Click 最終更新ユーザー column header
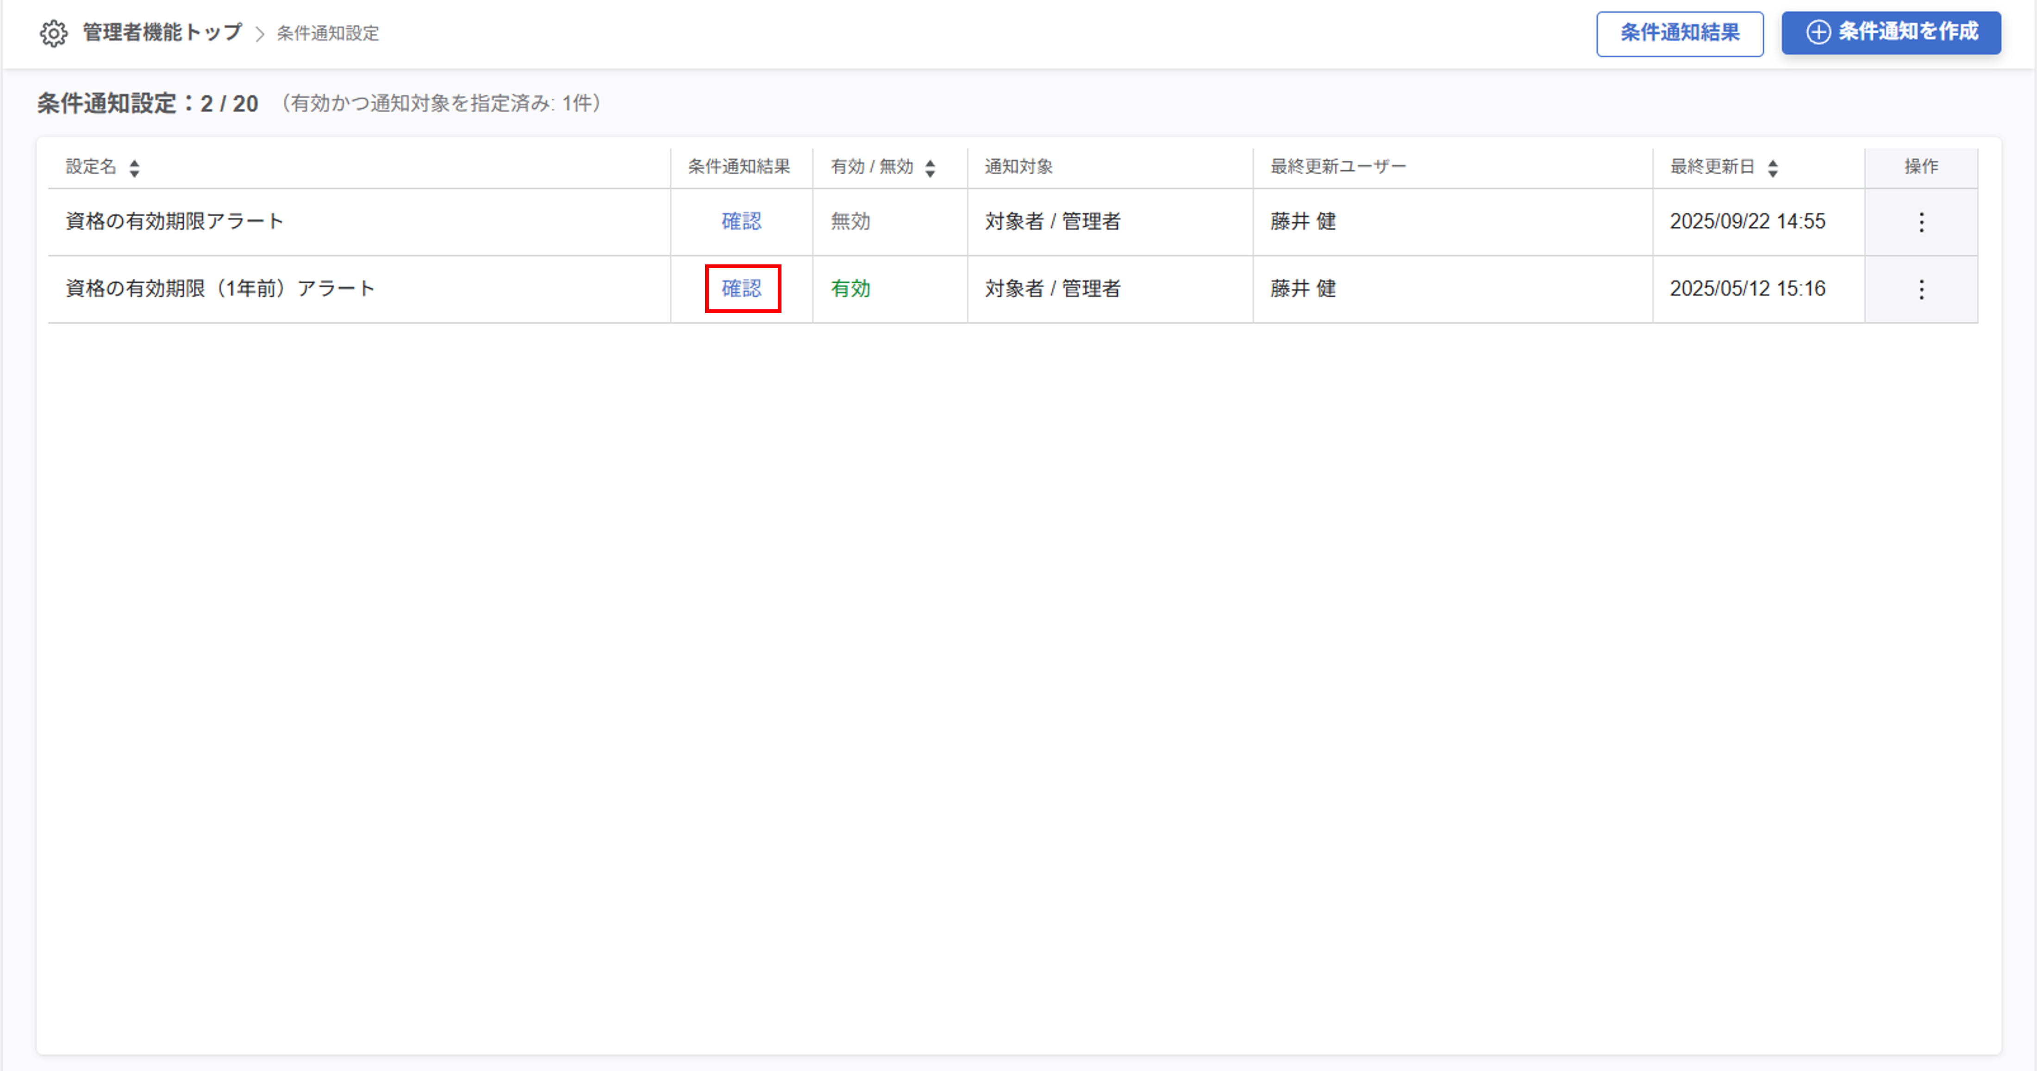 (1338, 167)
